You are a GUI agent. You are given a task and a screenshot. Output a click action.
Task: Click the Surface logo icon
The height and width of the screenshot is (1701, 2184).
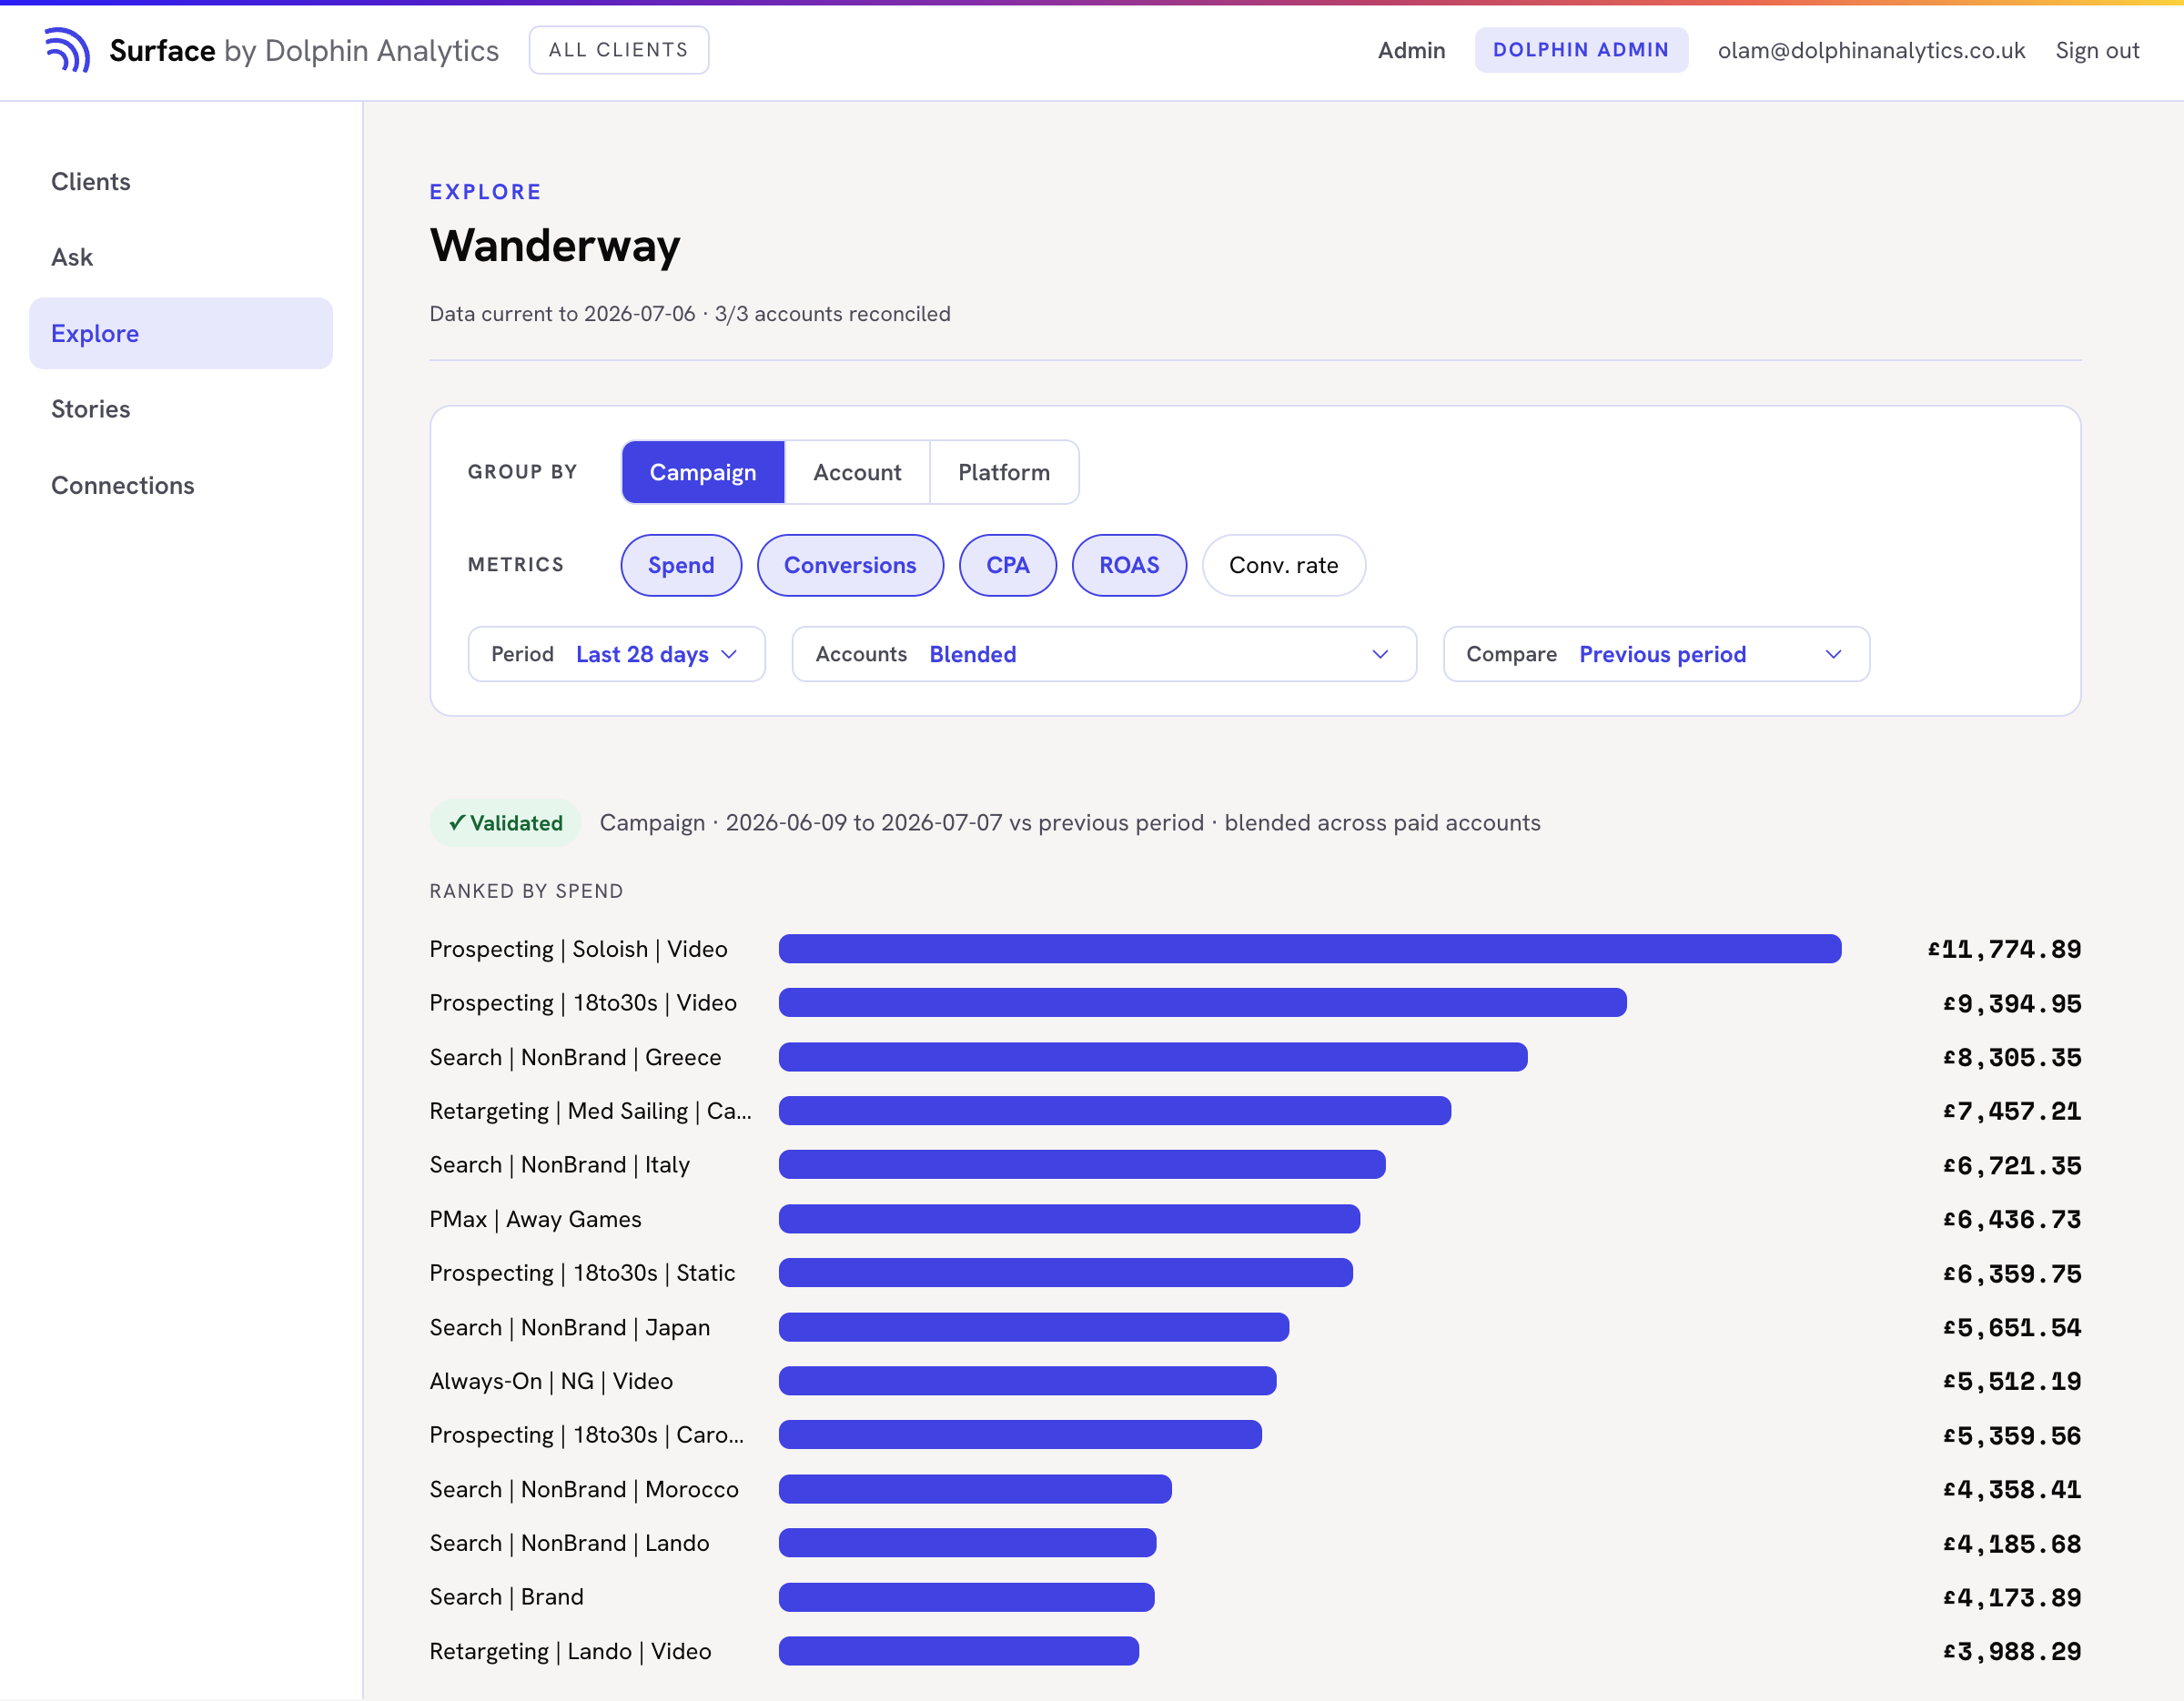[67, 50]
